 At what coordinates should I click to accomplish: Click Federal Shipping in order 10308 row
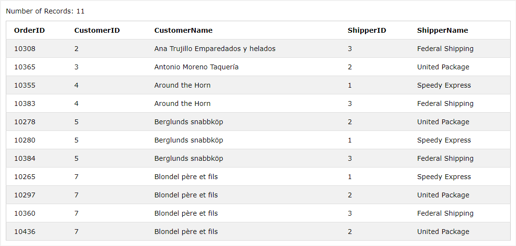pyautogui.click(x=445, y=49)
